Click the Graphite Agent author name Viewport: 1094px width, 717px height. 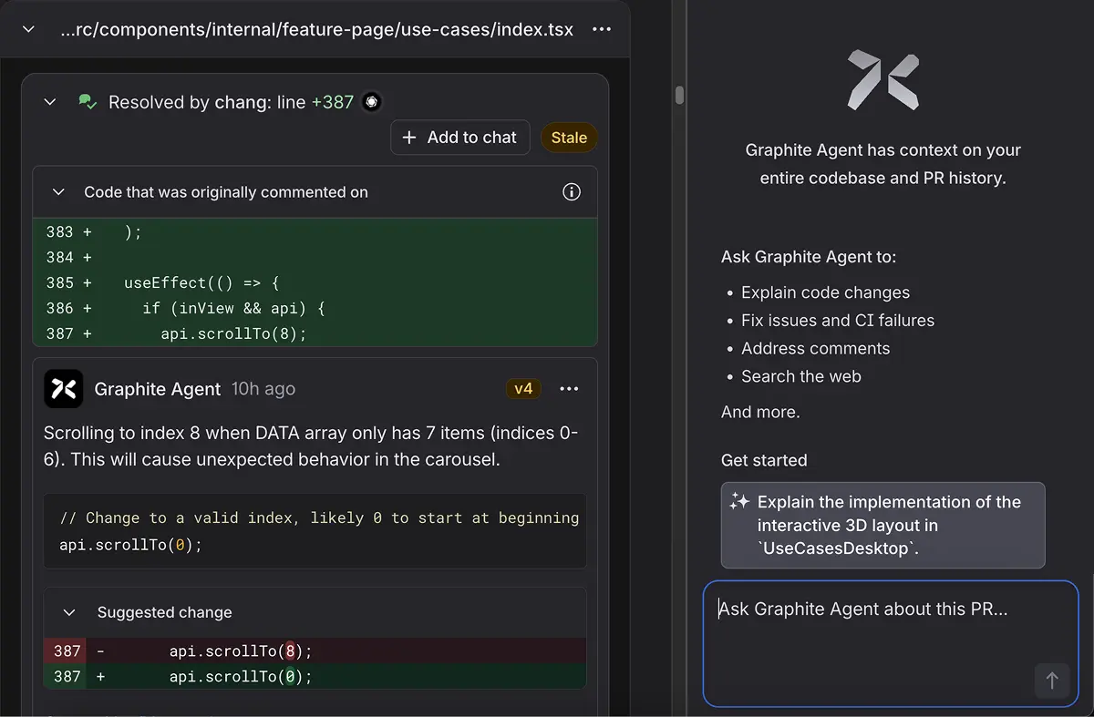click(158, 389)
